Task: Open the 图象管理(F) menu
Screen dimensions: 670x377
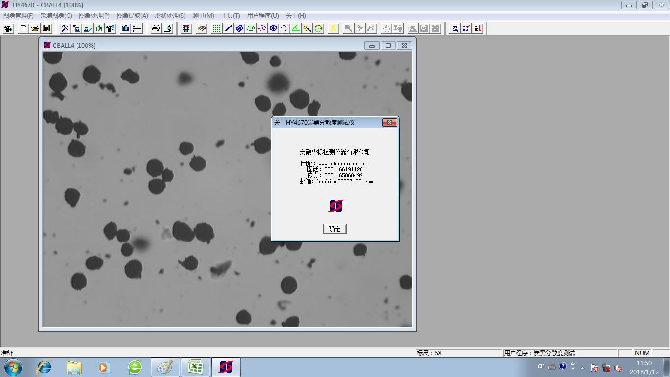Action: click(x=19, y=16)
